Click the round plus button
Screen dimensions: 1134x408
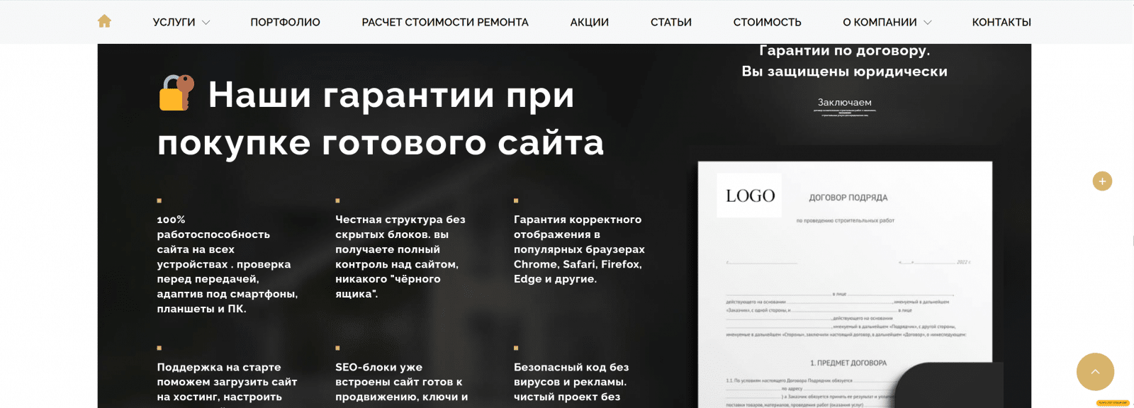(x=1102, y=181)
